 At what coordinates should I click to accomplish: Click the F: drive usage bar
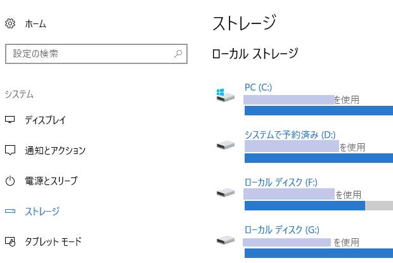click(318, 205)
